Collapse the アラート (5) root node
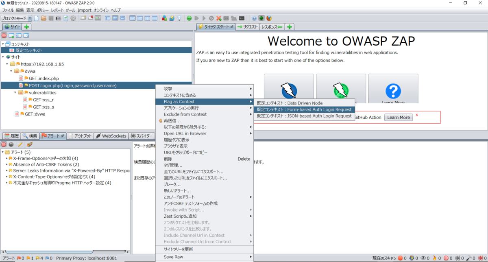The image size is (488, 262). 3,152
